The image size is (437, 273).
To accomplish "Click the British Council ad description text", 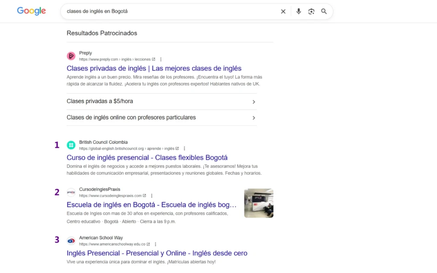I will pyautogui.click(x=164, y=170).
